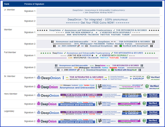Click the purple 'TOR INTEGRATED & SECURED' banner in Hero Member Signature 1

coord(81,95)
